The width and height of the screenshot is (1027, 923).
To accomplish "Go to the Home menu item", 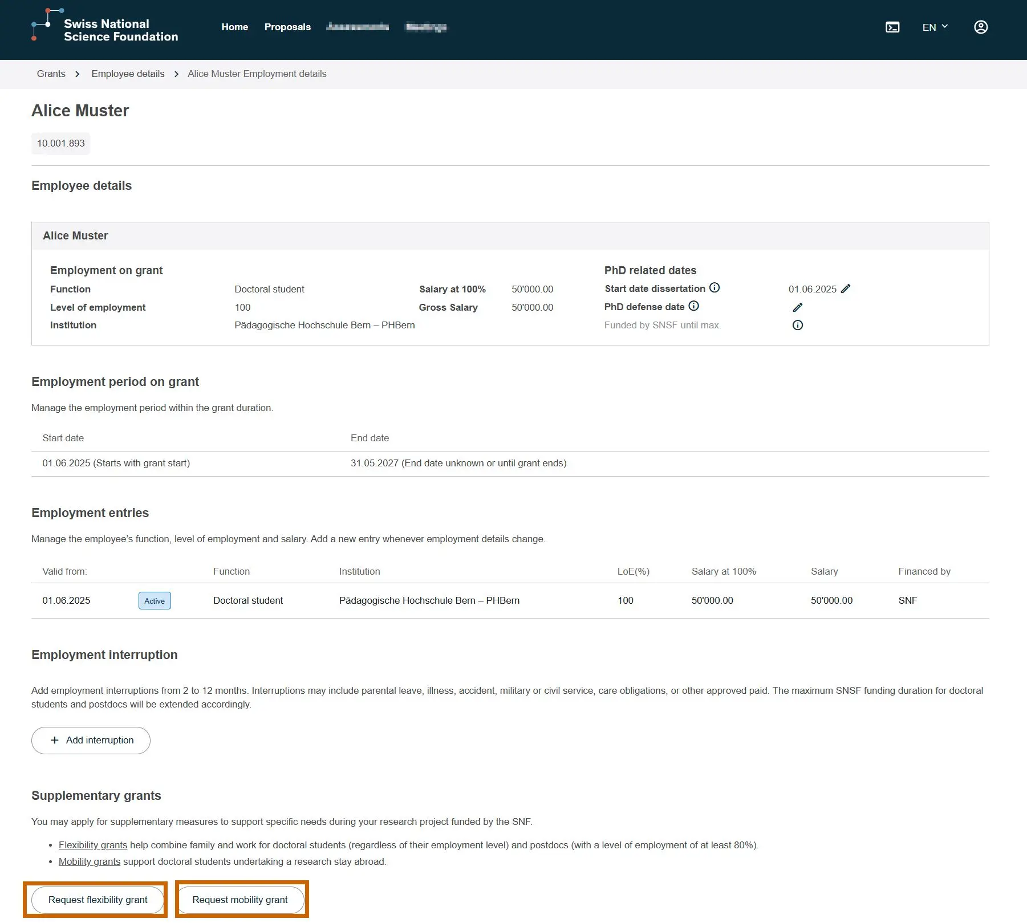I will click(x=235, y=27).
